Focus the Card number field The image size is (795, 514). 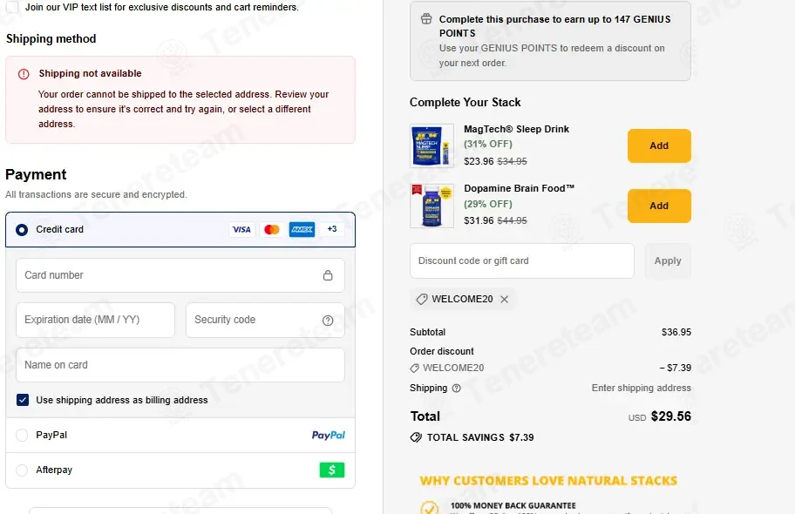(x=180, y=275)
